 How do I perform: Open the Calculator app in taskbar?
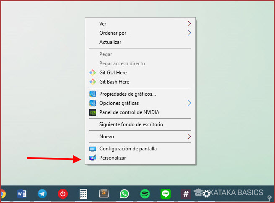pyautogui.click(x=83, y=193)
